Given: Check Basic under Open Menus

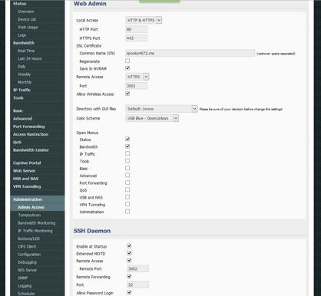Looking at the screenshot, I should coord(127,168).
